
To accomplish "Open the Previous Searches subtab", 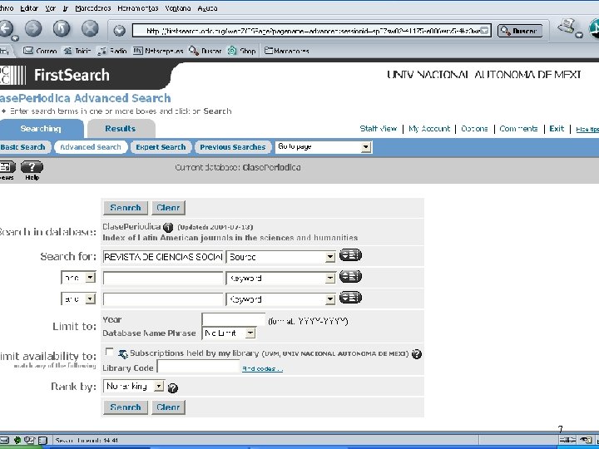I will click(x=233, y=147).
